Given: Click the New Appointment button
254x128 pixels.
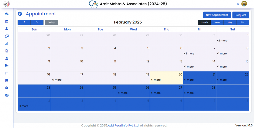Looking at the screenshot, I should 217,15.
